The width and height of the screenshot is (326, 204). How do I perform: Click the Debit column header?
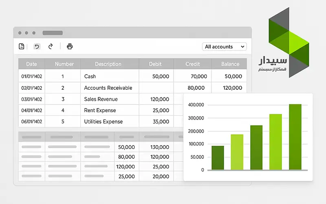pos(155,64)
